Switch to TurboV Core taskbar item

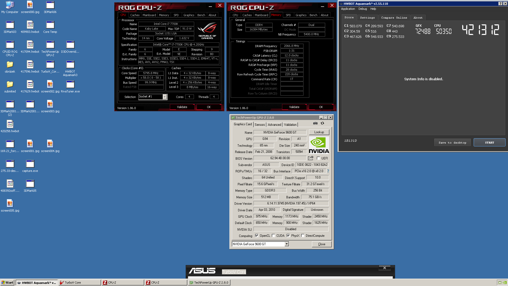pos(80,283)
